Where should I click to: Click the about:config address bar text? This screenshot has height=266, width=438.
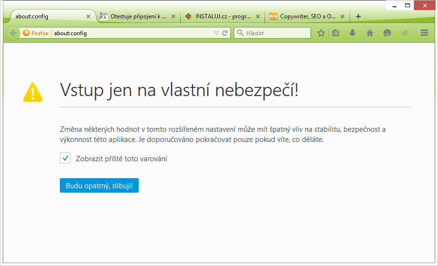coord(71,33)
